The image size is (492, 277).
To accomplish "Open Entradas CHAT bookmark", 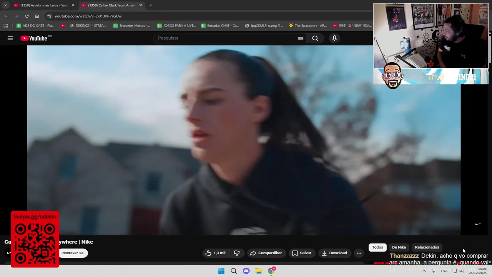I will tap(220, 26).
